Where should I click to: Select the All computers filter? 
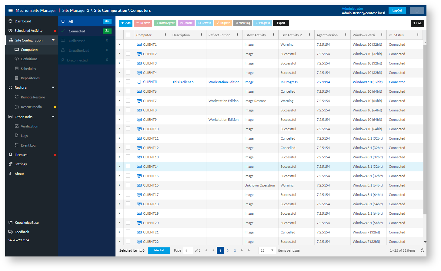click(x=86, y=21)
